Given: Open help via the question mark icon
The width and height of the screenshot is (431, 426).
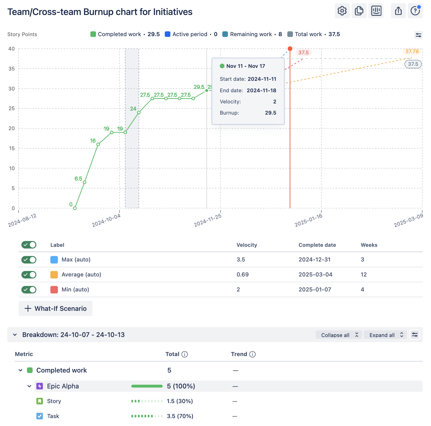Looking at the screenshot, I should [x=415, y=11].
